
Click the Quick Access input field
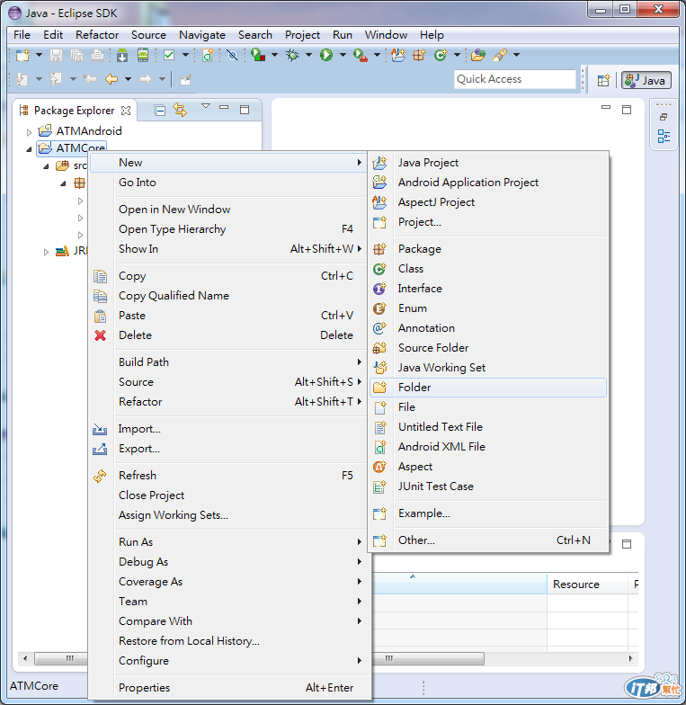514,79
